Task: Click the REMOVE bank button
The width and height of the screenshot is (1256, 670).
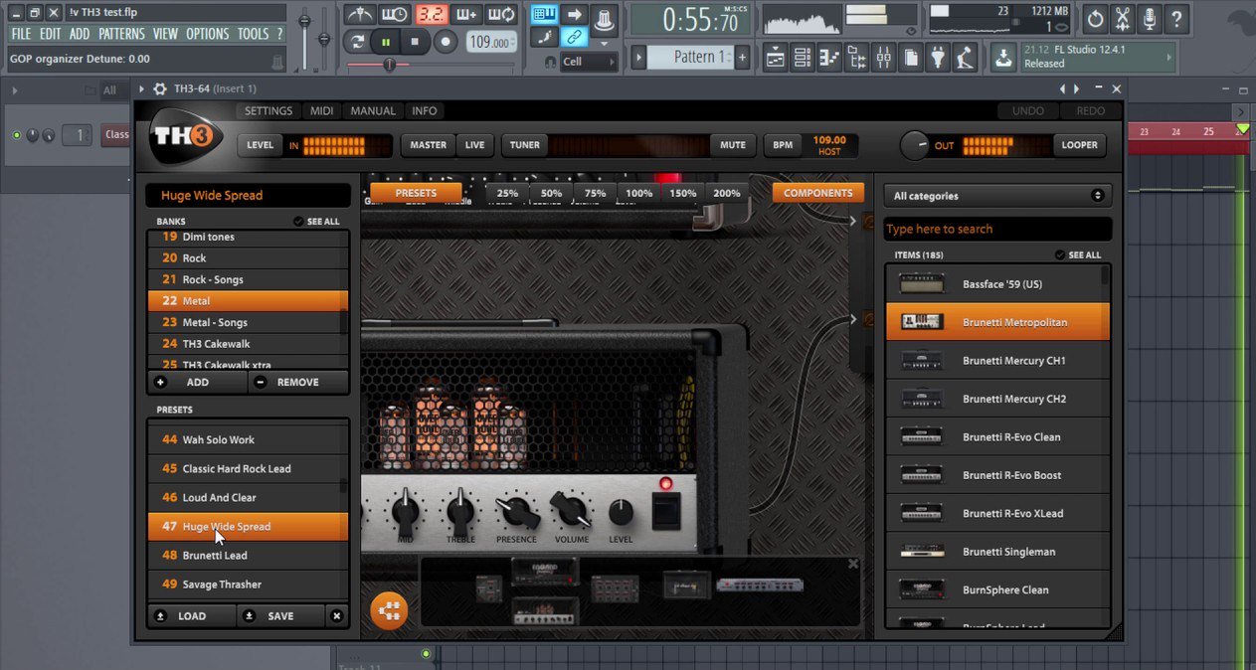Action: [298, 382]
